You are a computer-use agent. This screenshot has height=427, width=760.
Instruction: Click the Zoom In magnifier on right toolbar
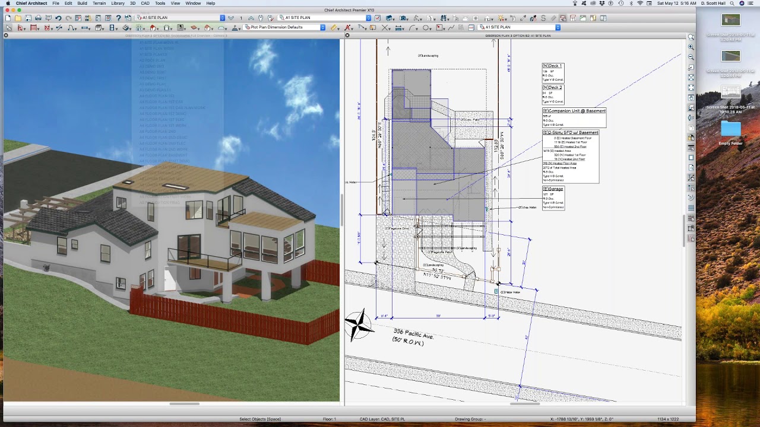tap(691, 47)
